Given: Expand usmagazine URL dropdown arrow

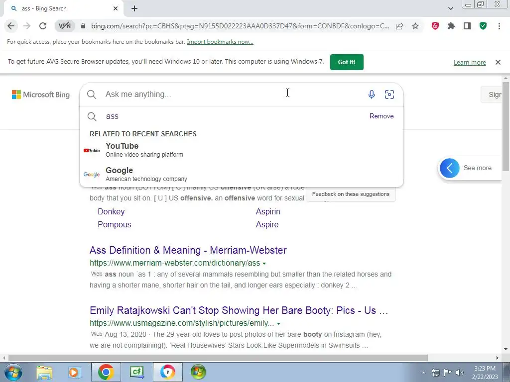Looking at the screenshot, I should (x=278, y=323).
